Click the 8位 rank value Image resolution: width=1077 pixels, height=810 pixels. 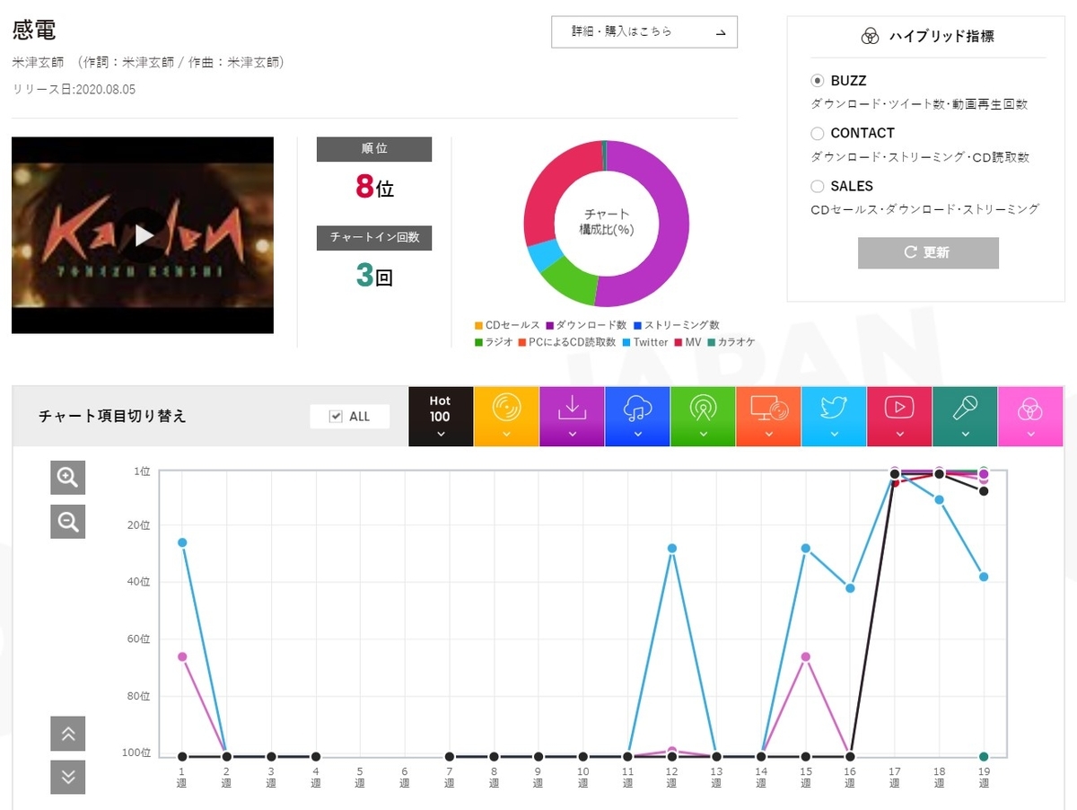point(374,187)
